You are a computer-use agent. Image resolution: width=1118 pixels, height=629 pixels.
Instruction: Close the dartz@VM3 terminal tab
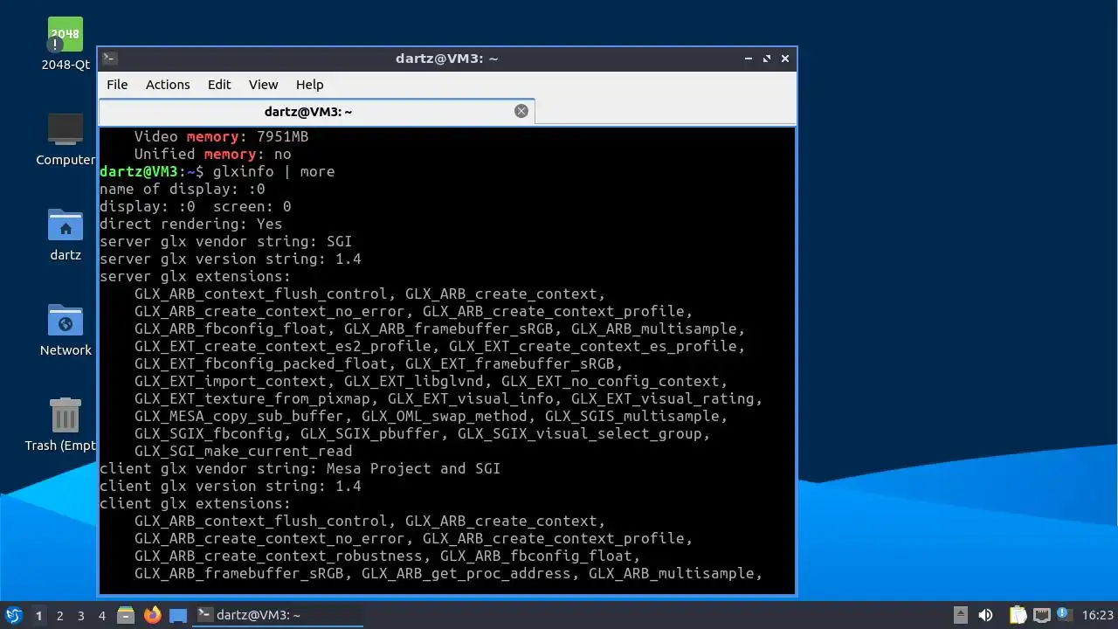pos(521,111)
